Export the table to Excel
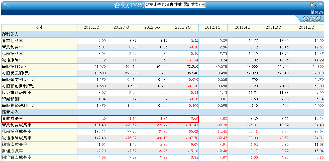The height and width of the screenshot is (161, 329). pos(313,5)
